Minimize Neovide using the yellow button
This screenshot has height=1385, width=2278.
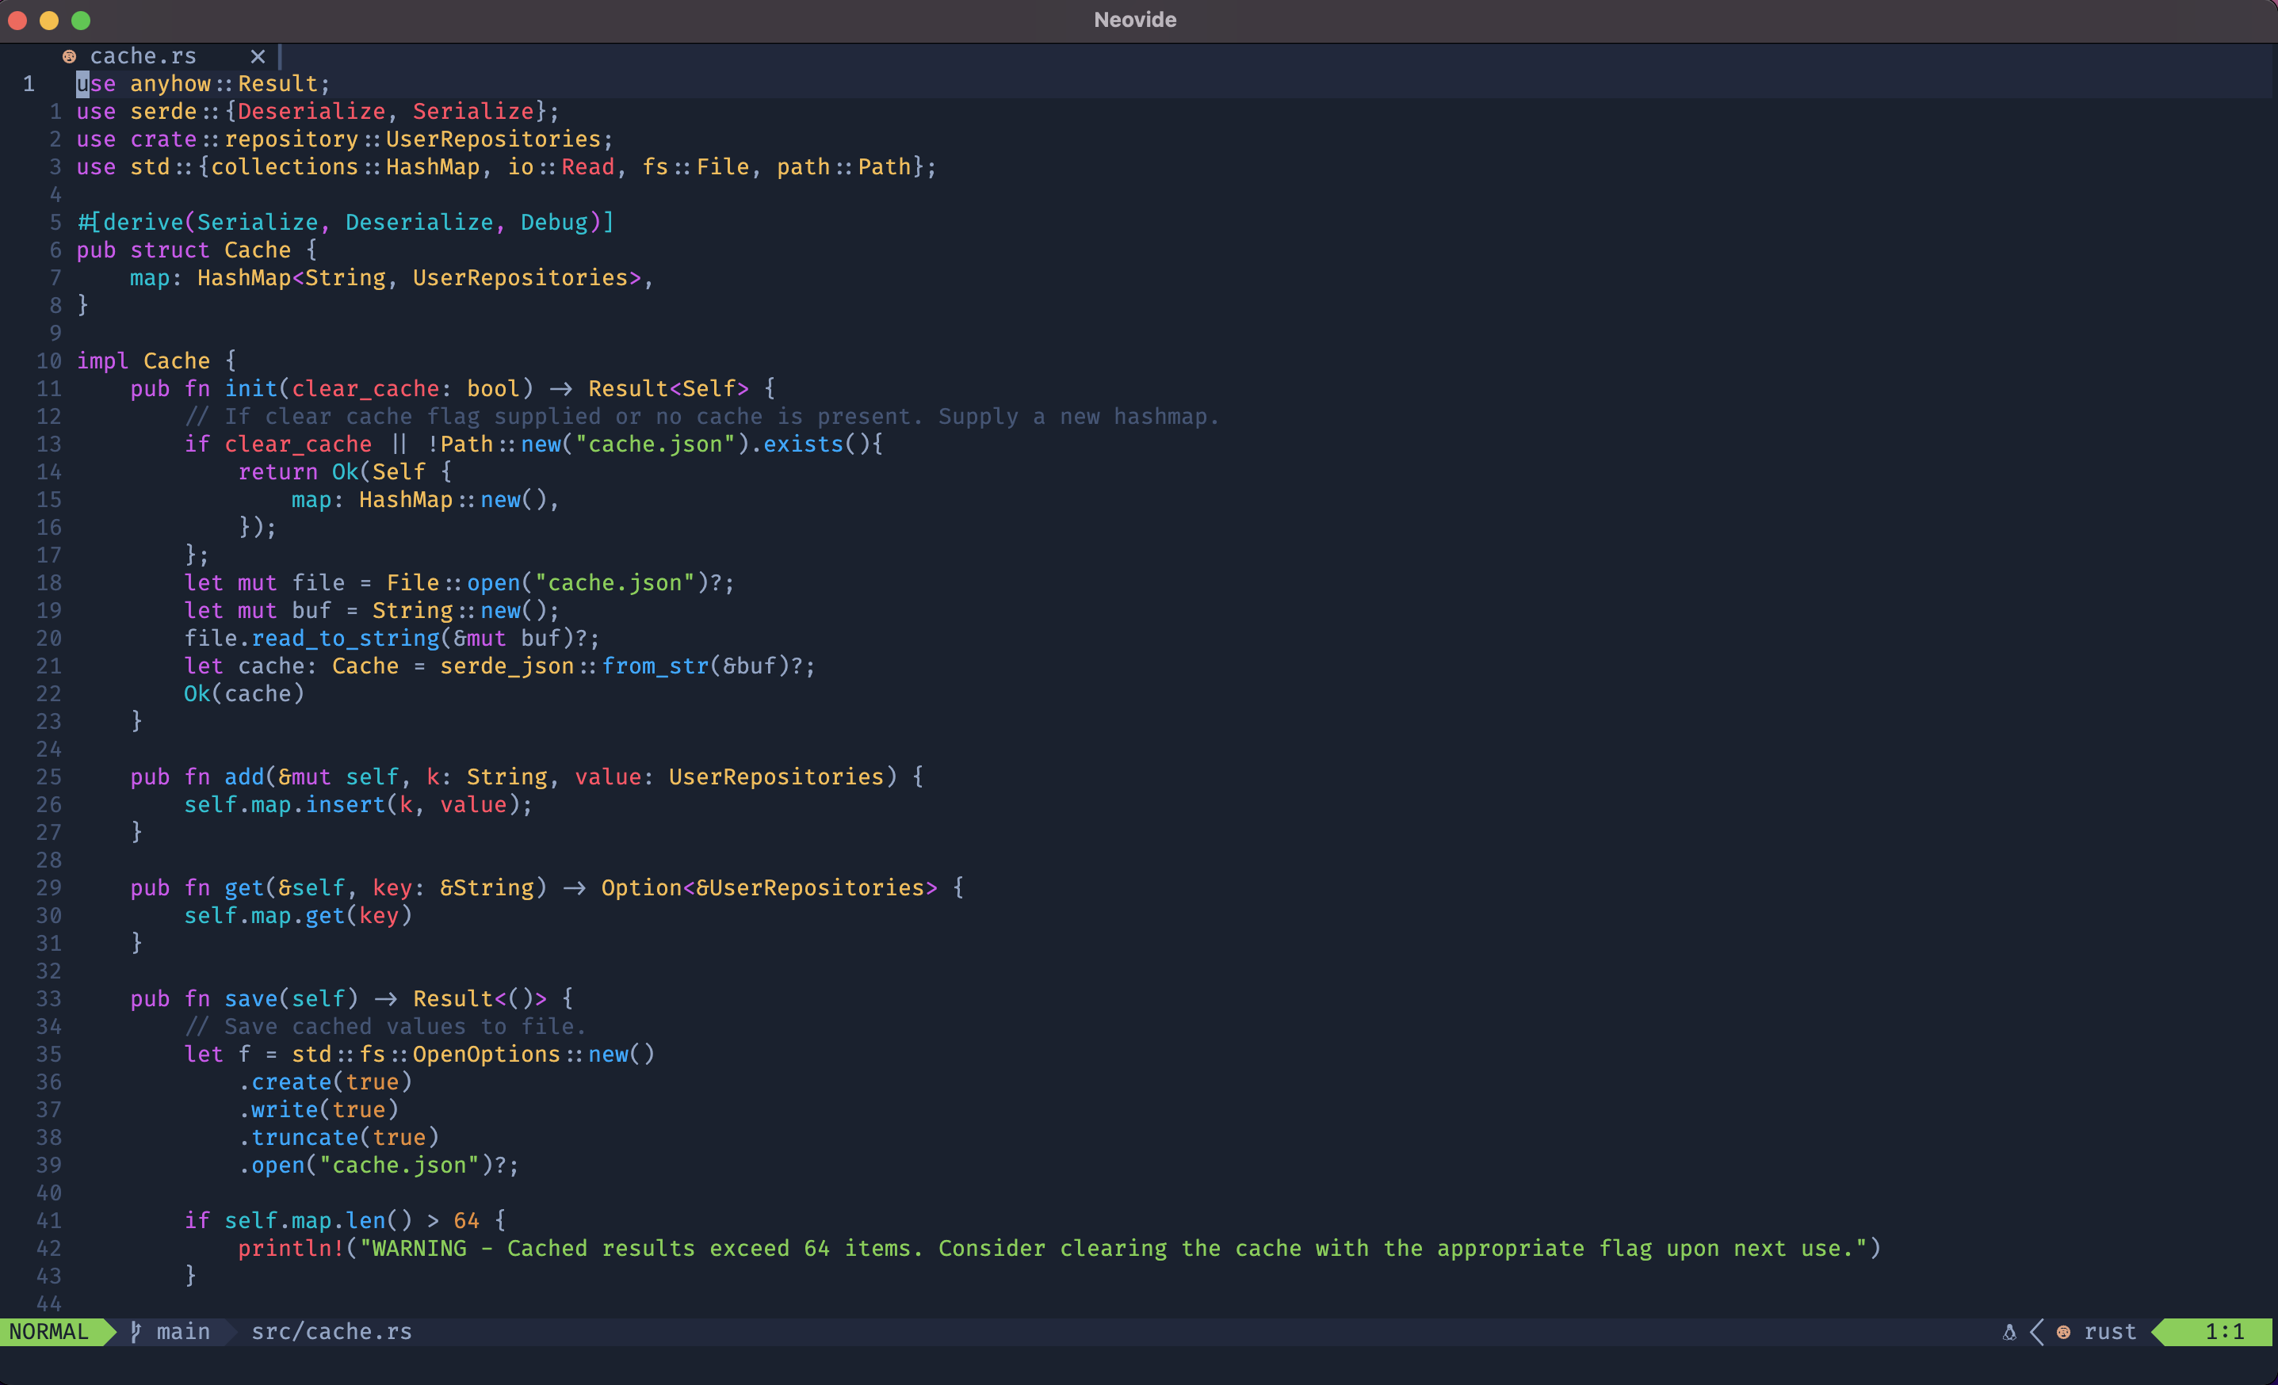pos(49,19)
